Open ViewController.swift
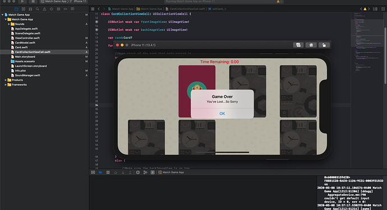387x210 pixels. [27, 38]
